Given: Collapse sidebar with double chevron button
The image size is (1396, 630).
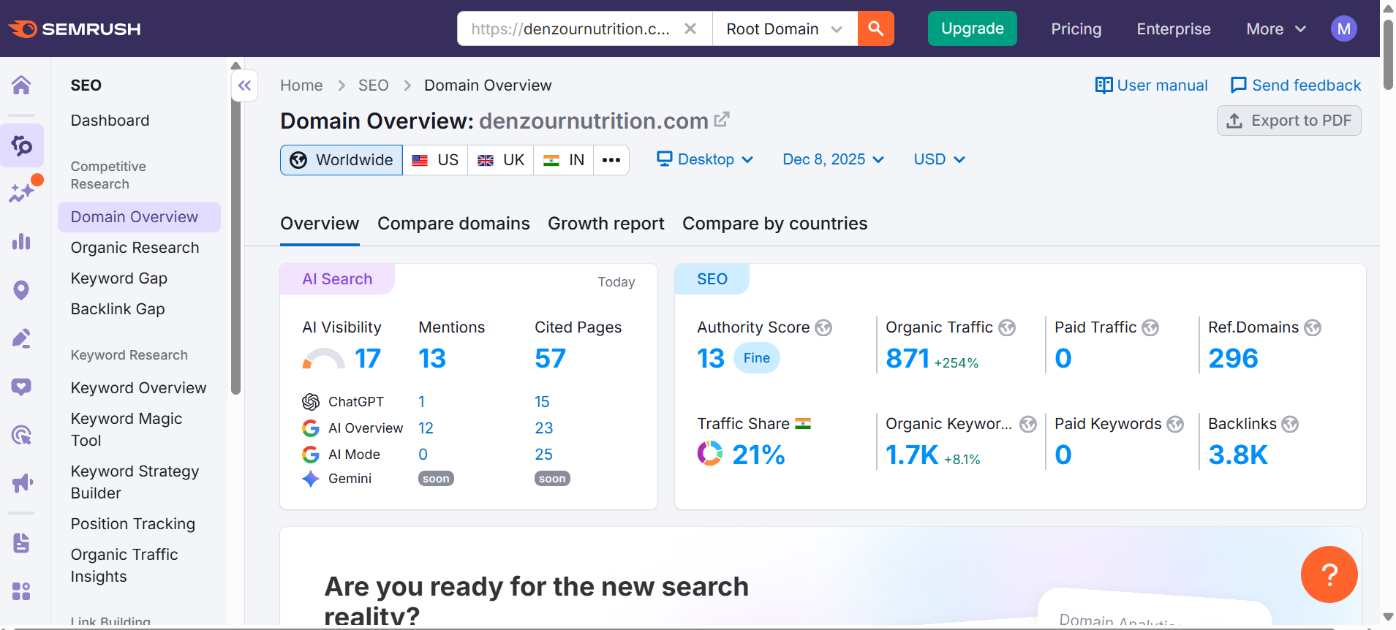Looking at the screenshot, I should [244, 86].
